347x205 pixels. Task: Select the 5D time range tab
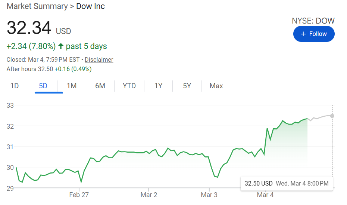click(43, 86)
